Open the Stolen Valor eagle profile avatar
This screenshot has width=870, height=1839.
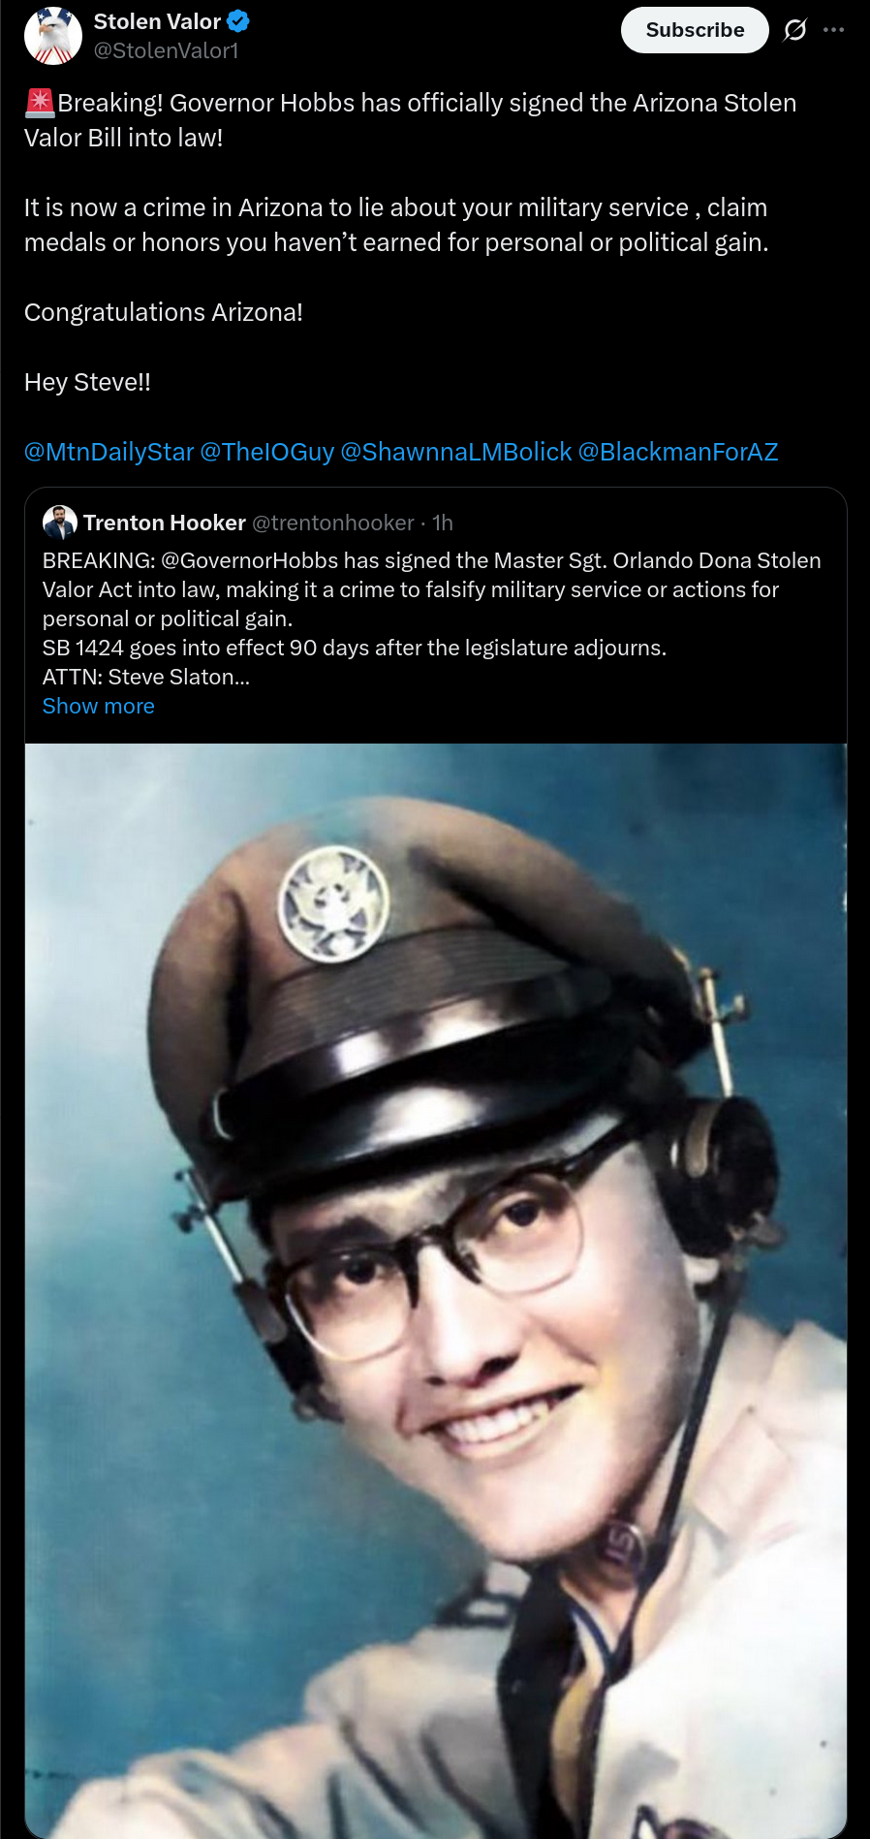tap(53, 36)
